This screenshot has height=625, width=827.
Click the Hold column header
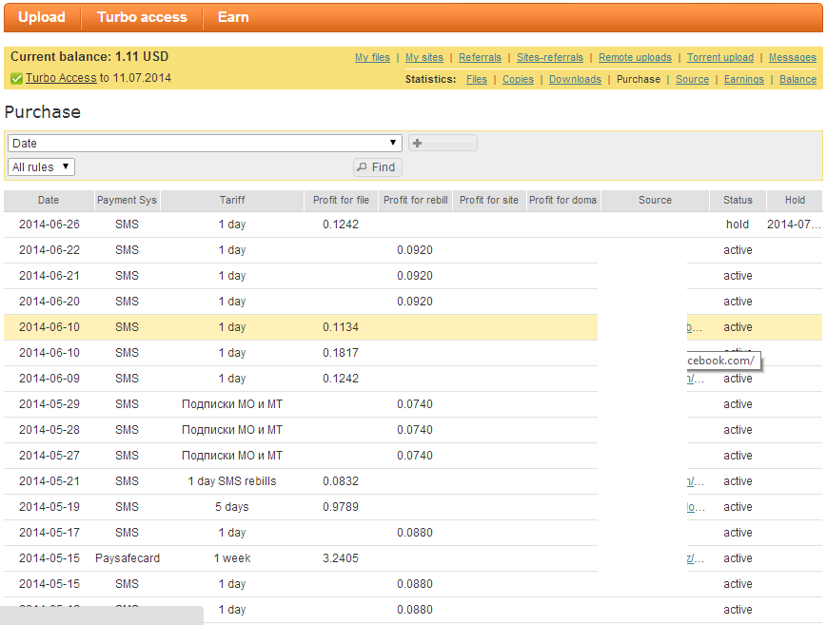(x=795, y=200)
